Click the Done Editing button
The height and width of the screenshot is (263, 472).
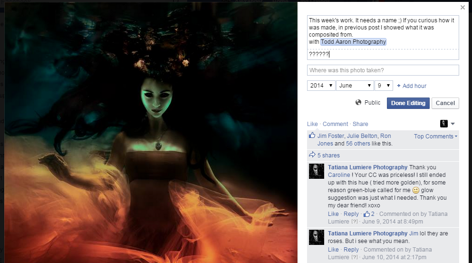click(x=408, y=103)
